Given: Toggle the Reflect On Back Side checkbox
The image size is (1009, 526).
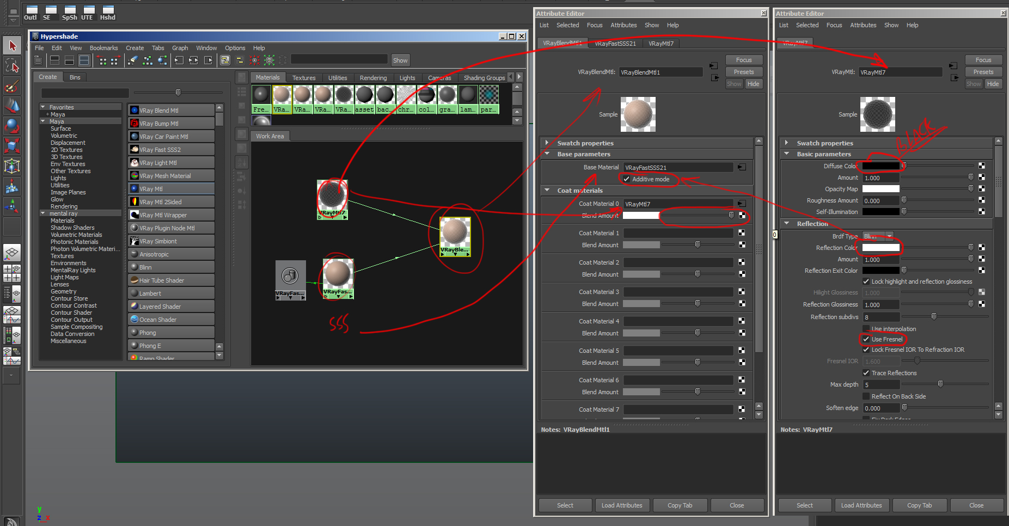Looking at the screenshot, I should click(x=866, y=396).
